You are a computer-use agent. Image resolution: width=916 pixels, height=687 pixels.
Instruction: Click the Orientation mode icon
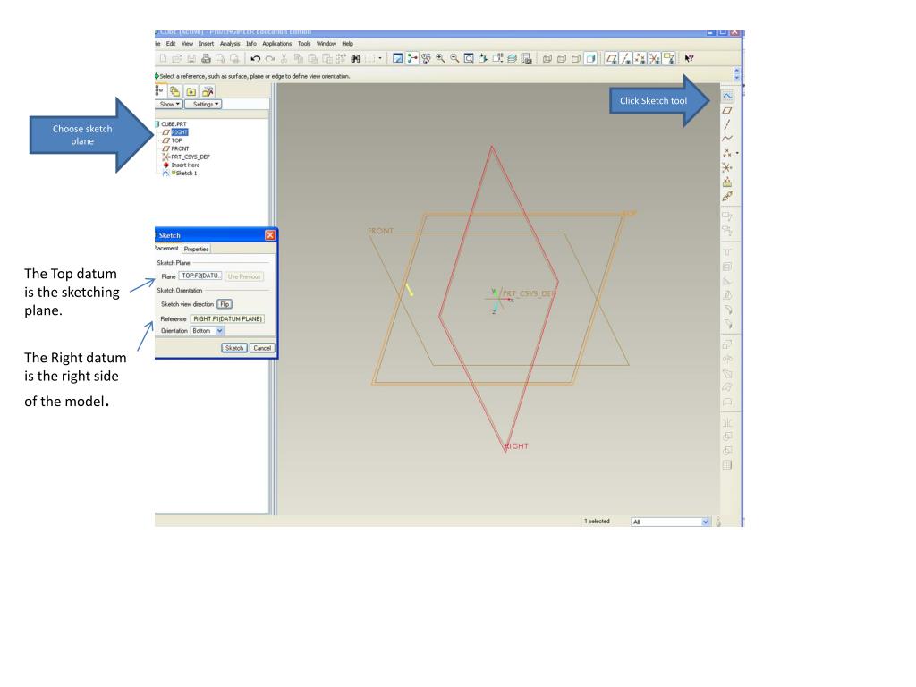click(426, 58)
